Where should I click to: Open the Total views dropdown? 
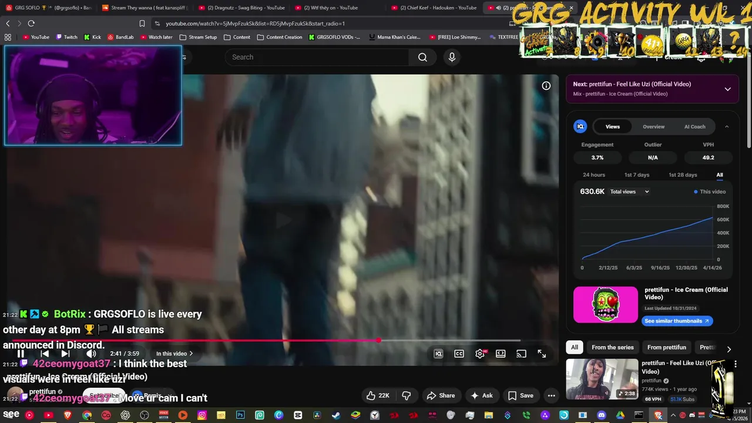coord(629,192)
